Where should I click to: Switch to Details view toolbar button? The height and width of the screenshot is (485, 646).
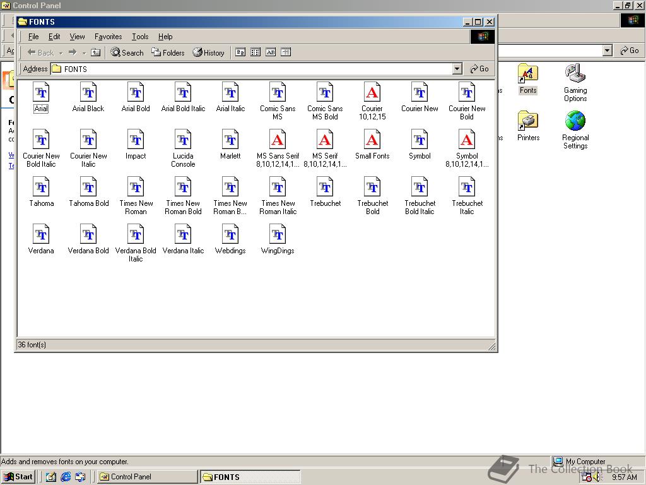286,52
